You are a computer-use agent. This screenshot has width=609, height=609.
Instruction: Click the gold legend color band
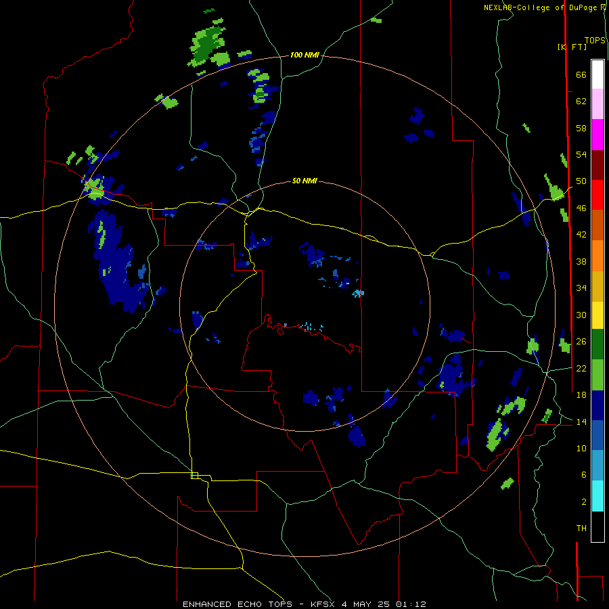(x=597, y=287)
